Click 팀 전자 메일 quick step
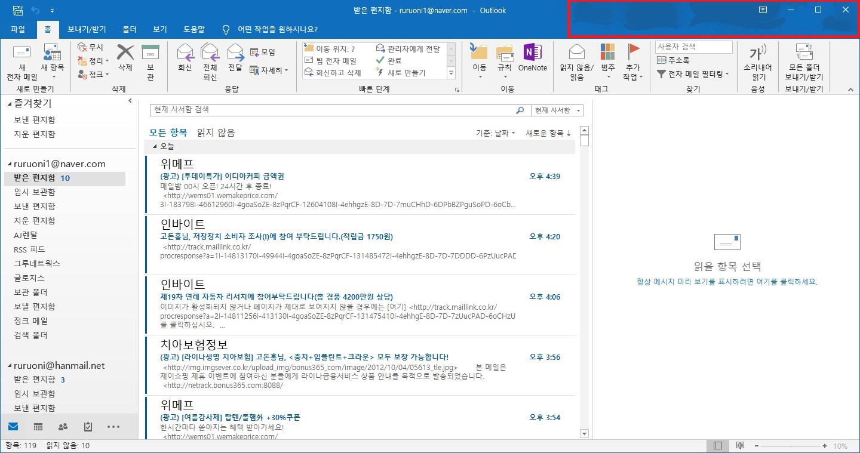Viewport: 860px width, 453px height. tap(330, 60)
